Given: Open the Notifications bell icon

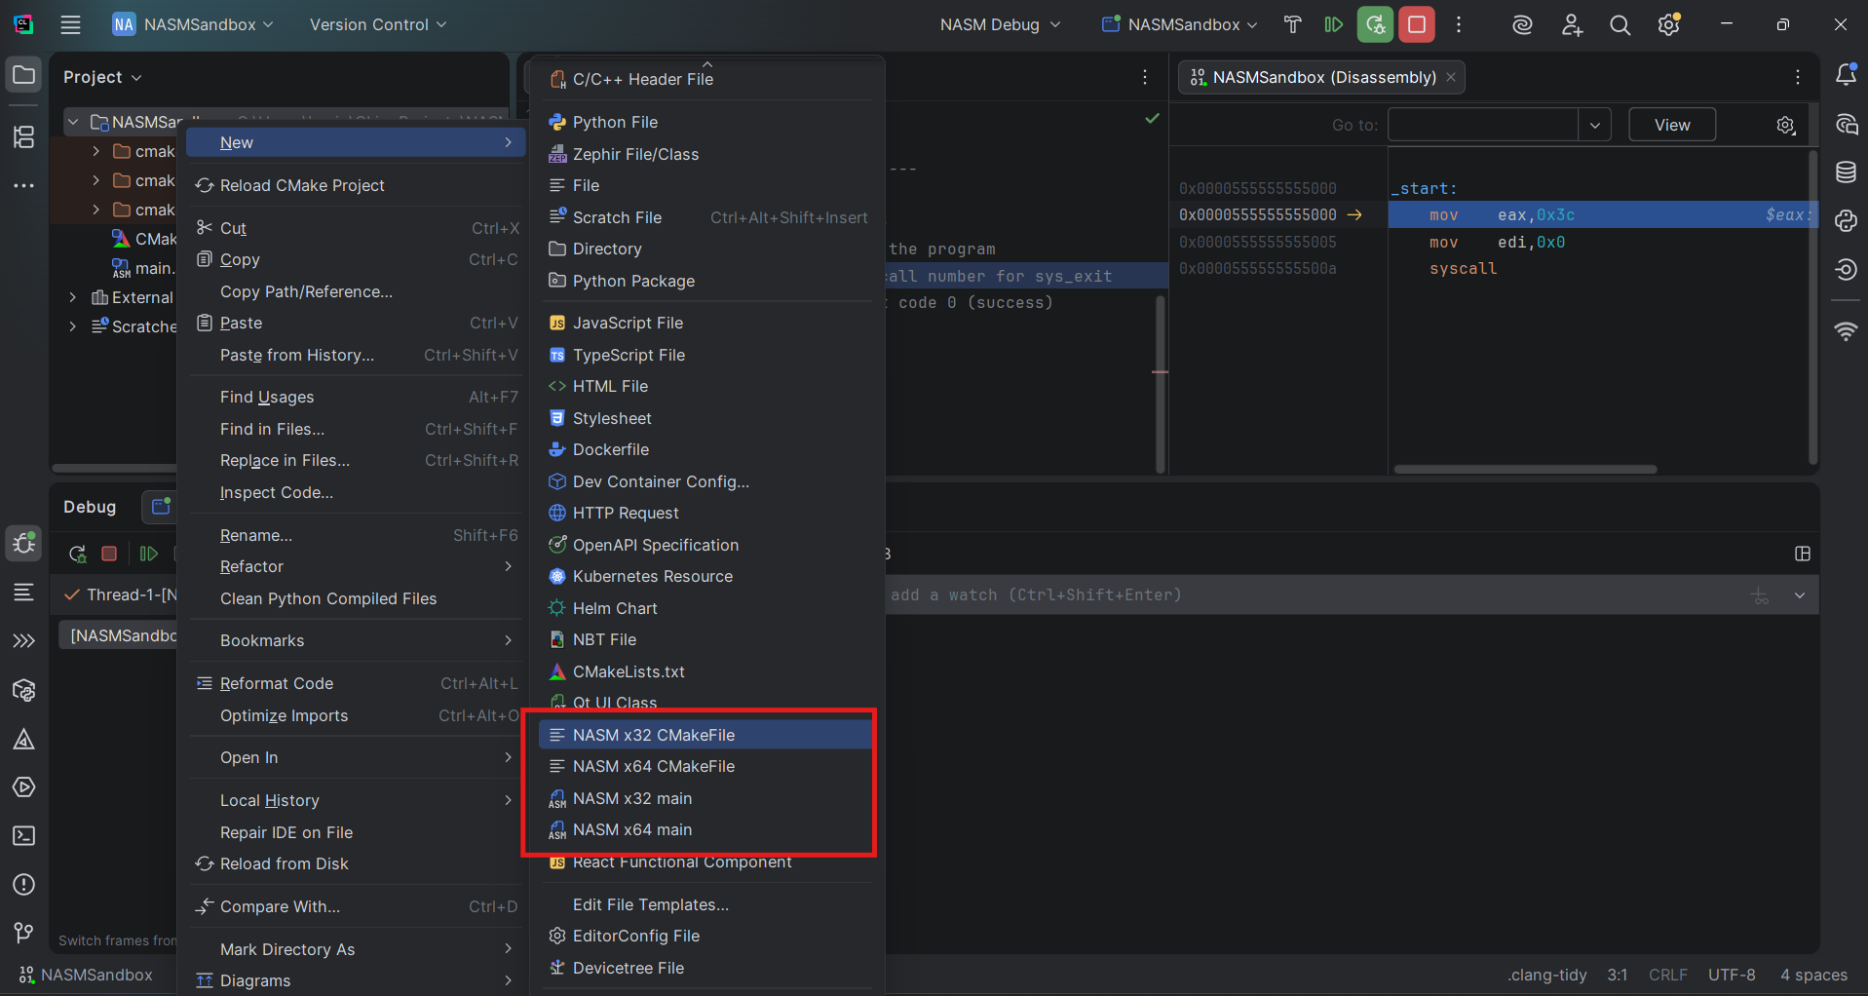Looking at the screenshot, I should pos(1846,74).
